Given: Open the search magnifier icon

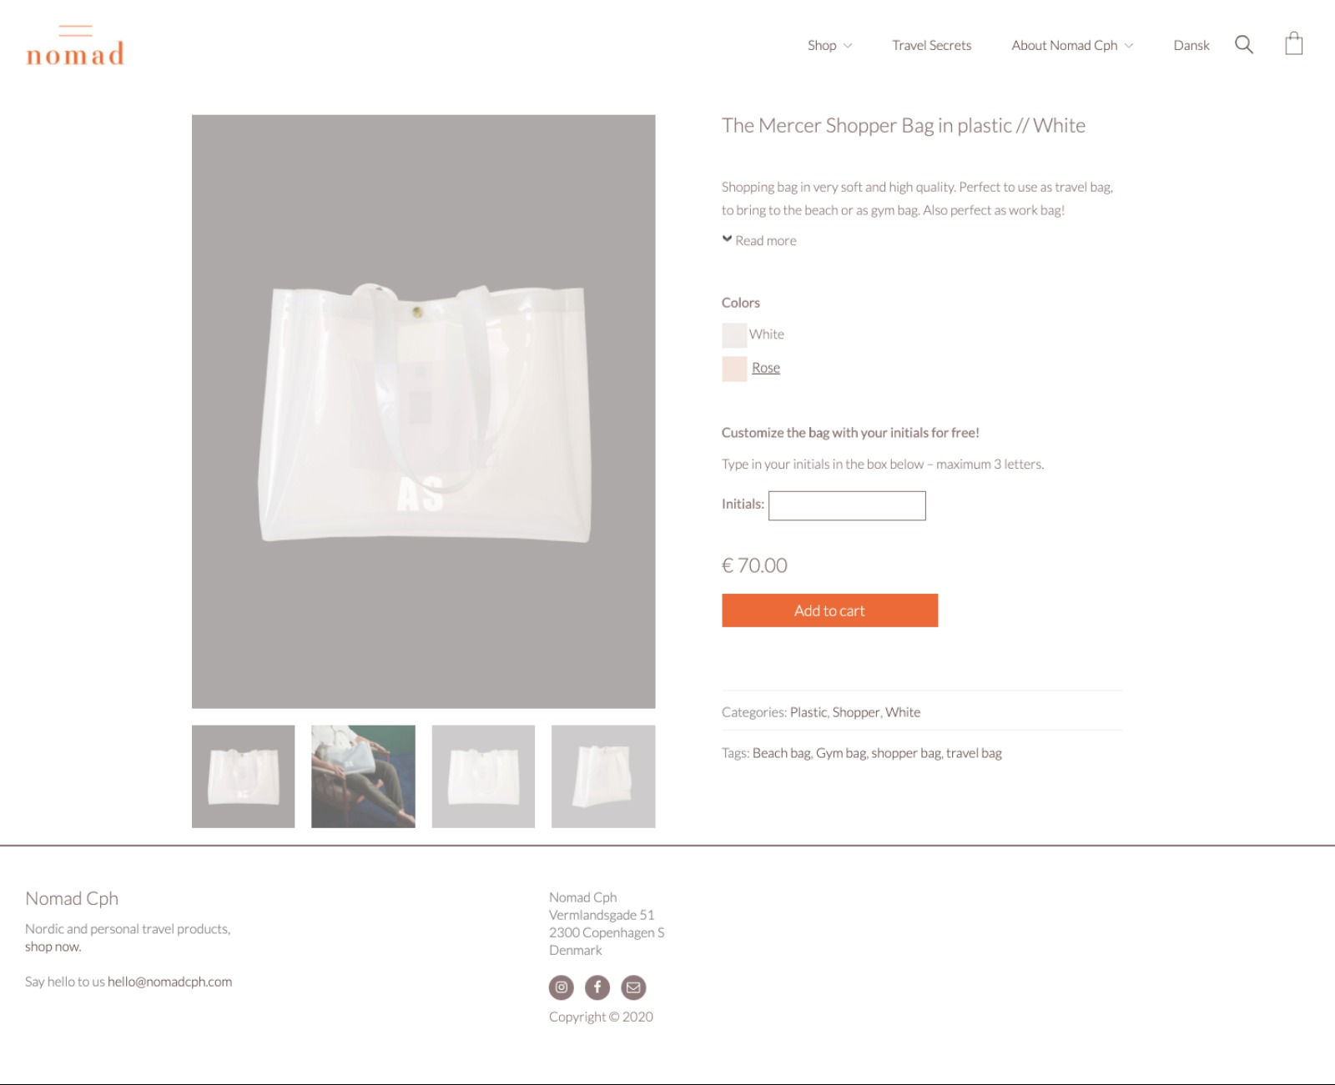Looking at the screenshot, I should pyautogui.click(x=1243, y=45).
